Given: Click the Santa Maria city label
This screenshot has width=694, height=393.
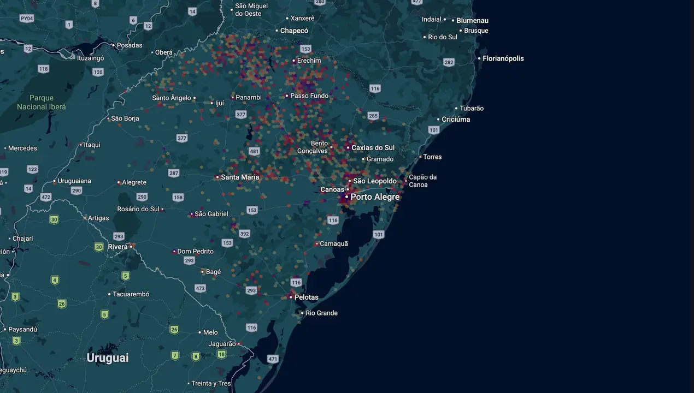Looking at the screenshot, I should click(240, 177).
